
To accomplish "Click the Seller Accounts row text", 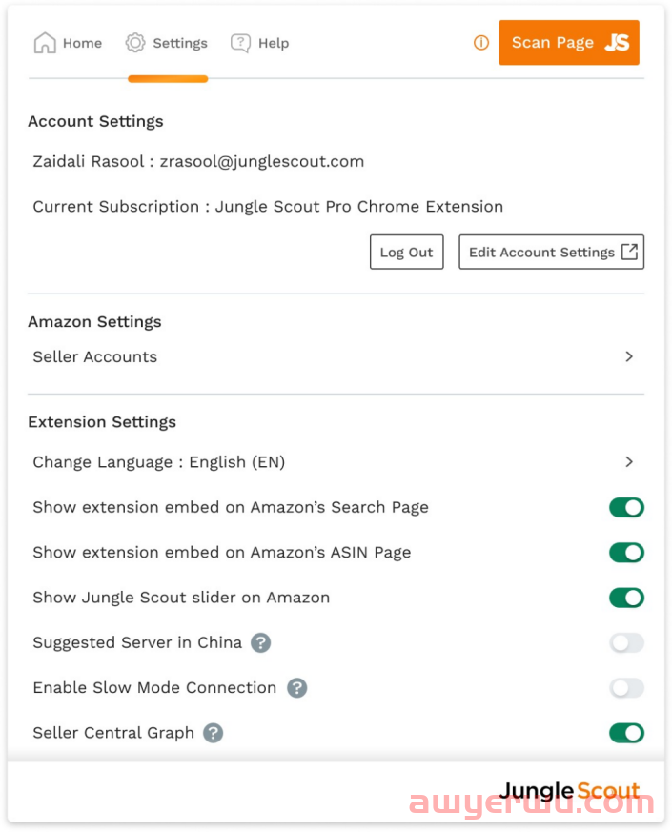I will 95,356.
